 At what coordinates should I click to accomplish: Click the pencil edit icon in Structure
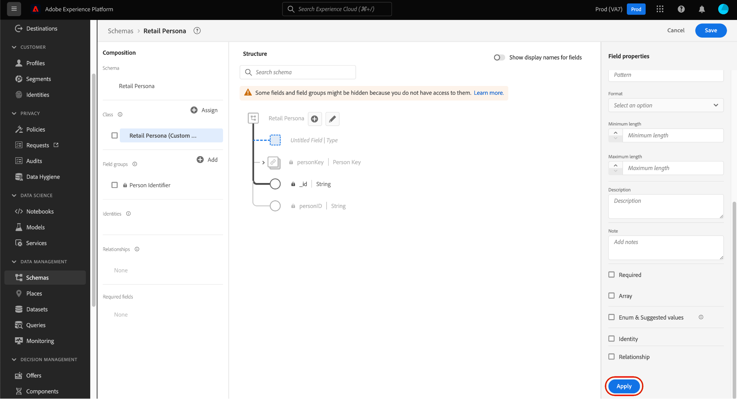(x=332, y=119)
